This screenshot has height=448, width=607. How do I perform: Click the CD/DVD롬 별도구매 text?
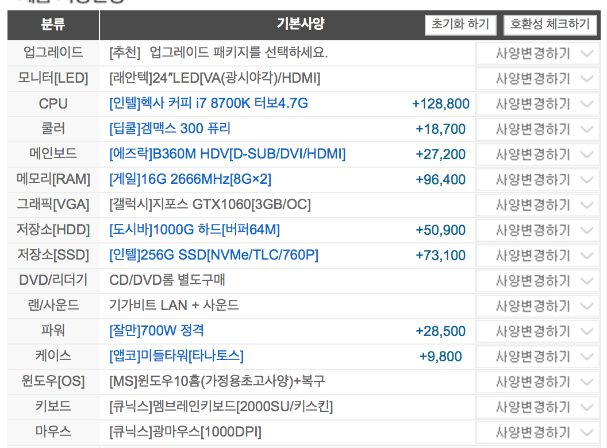click(167, 280)
